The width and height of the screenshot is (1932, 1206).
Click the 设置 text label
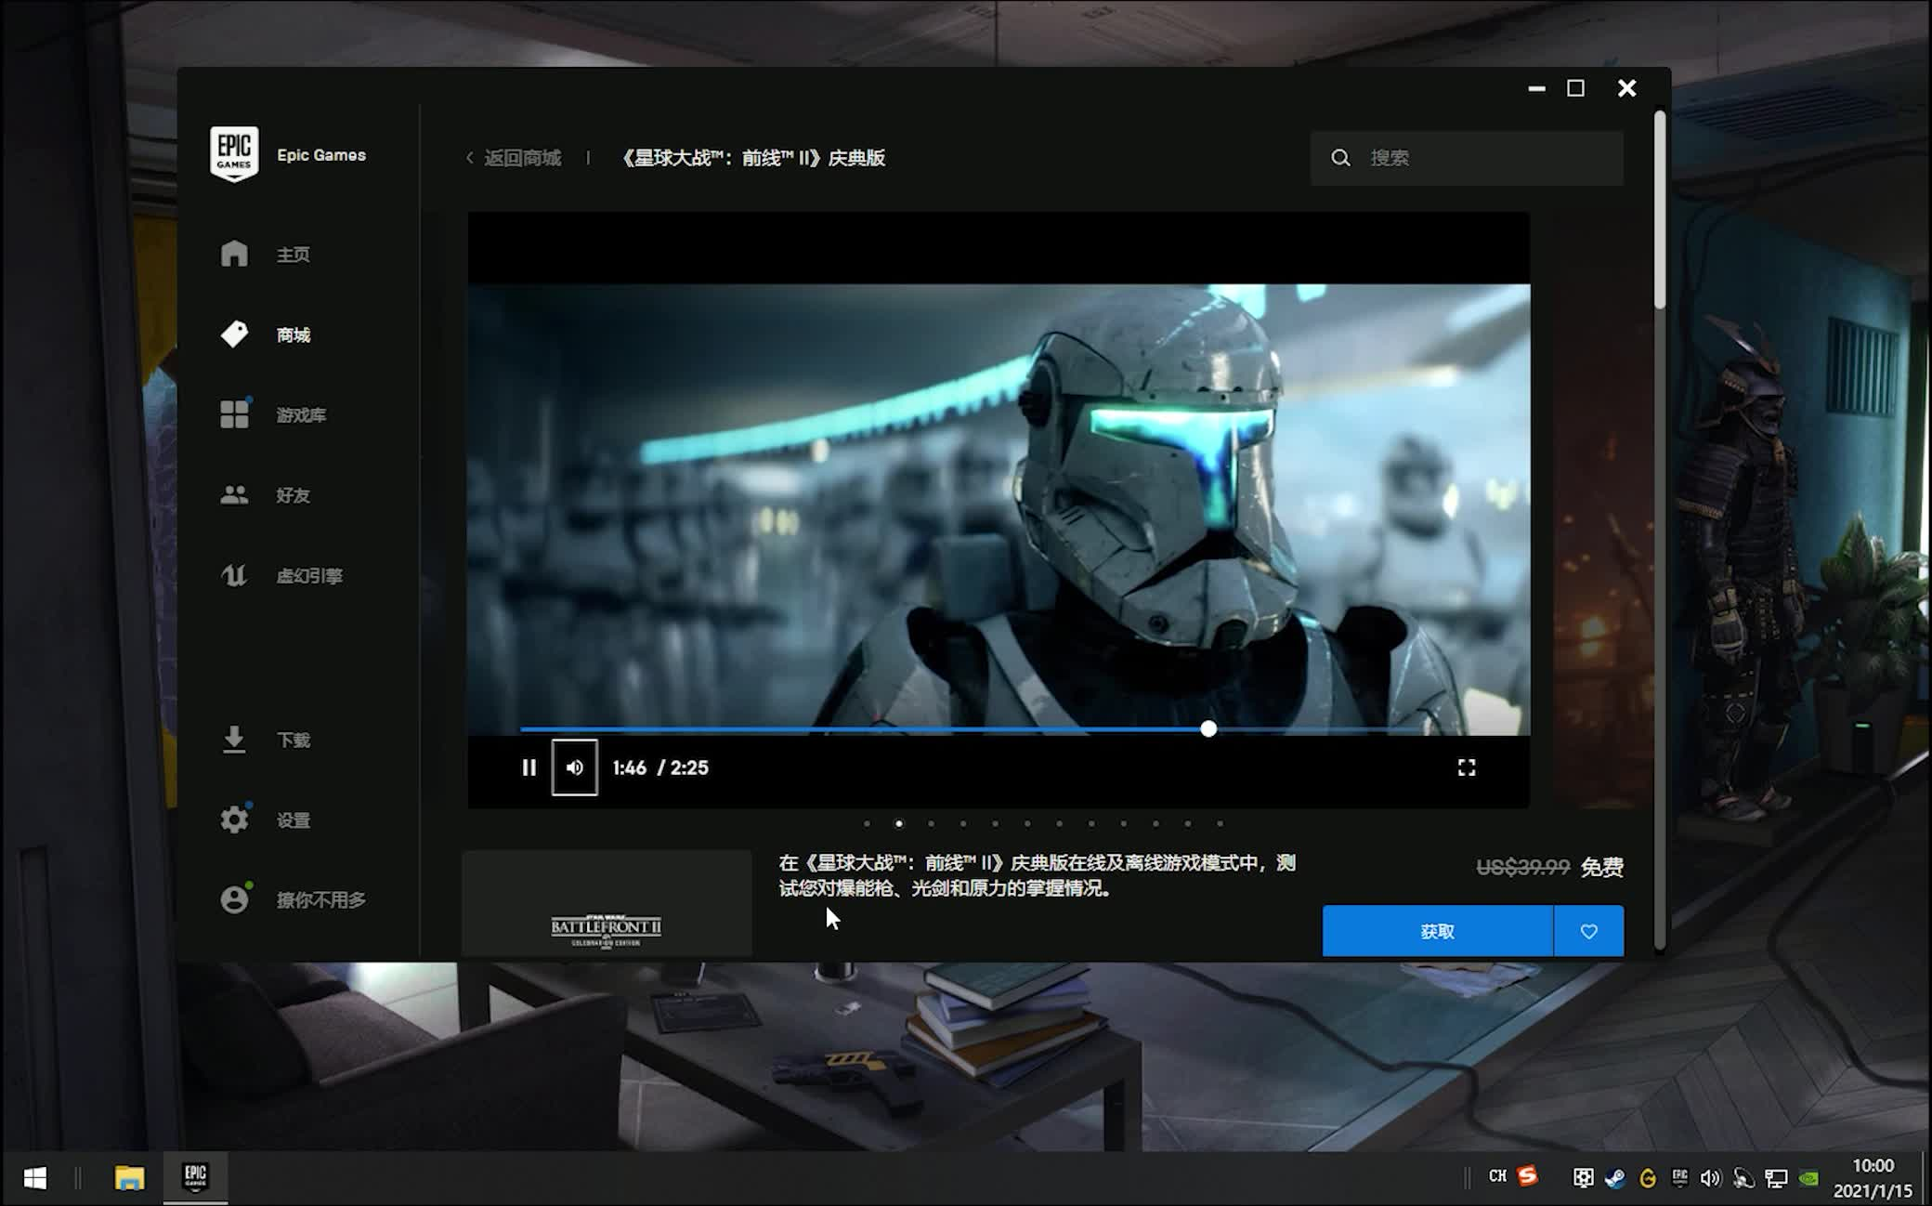(293, 820)
